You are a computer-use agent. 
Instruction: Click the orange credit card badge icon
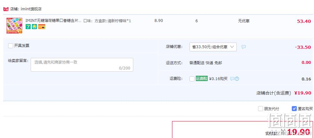click(42, 27)
